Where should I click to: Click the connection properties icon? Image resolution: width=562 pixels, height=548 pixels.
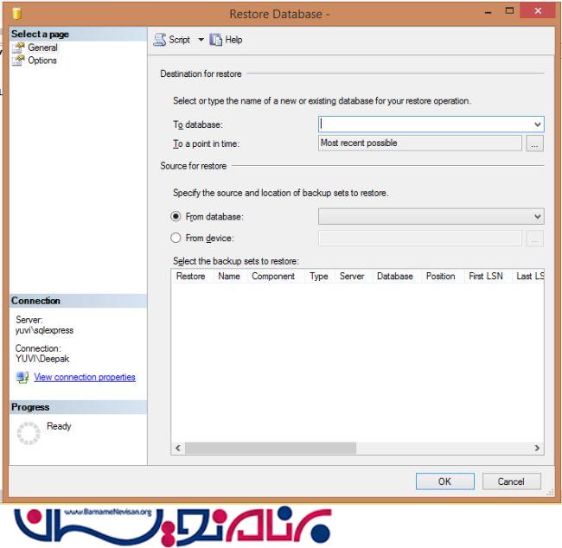[x=22, y=378]
